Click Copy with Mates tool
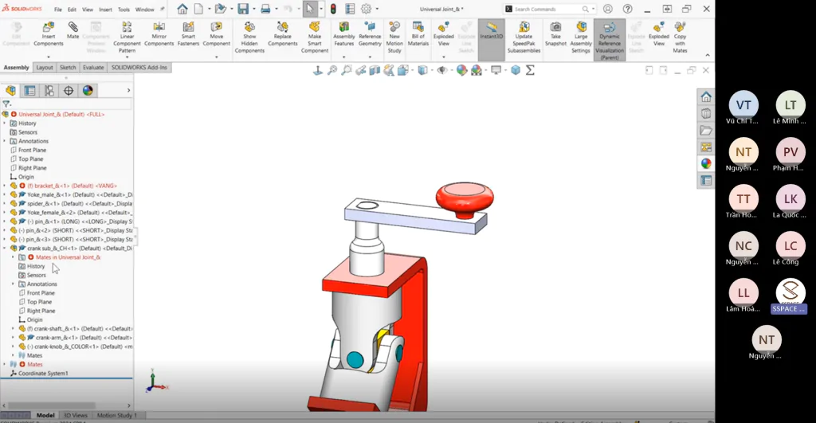The width and height of the screenshot is (816, 423). coord(680,37)
